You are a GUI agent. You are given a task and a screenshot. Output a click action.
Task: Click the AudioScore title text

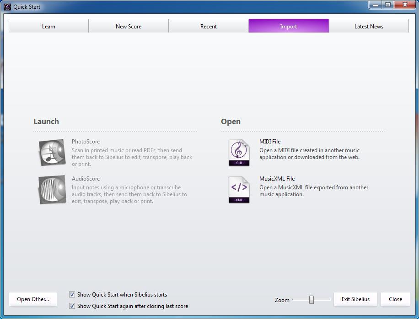pos(86,179)
